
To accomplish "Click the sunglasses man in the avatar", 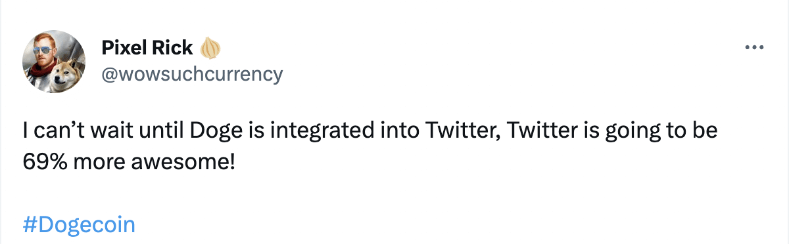I will point(45,58).
